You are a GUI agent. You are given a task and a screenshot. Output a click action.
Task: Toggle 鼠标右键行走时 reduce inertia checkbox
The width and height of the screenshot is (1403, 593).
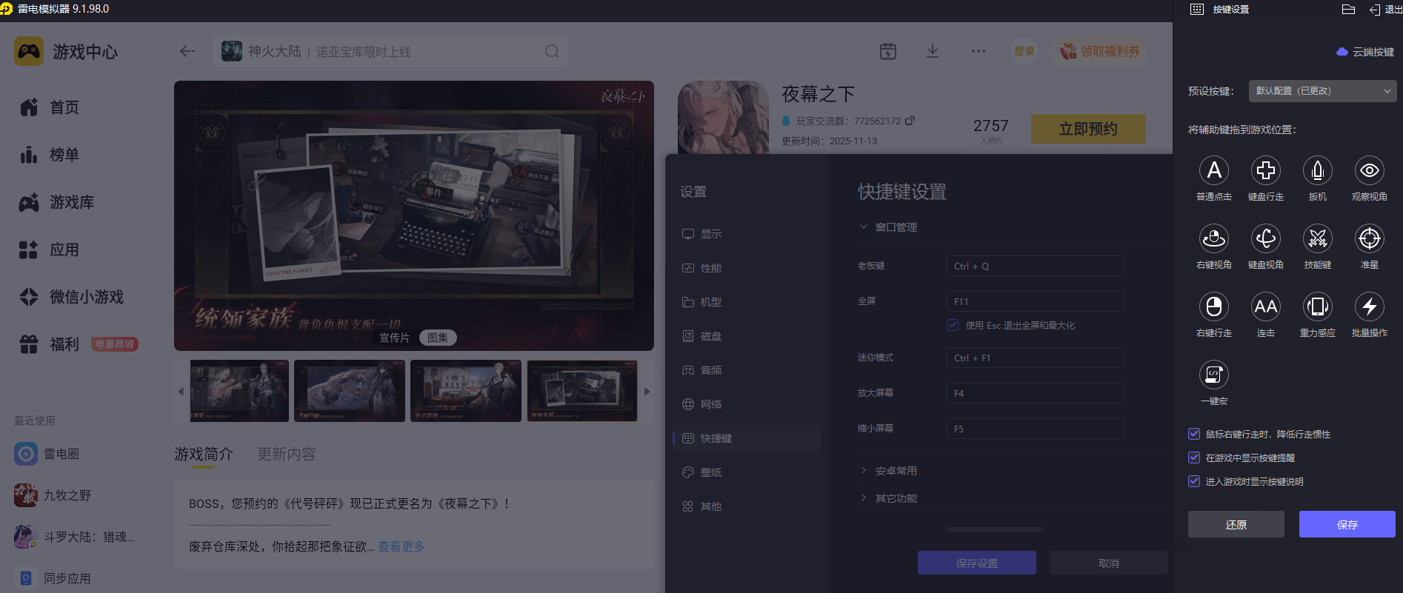click(1194, 434)
